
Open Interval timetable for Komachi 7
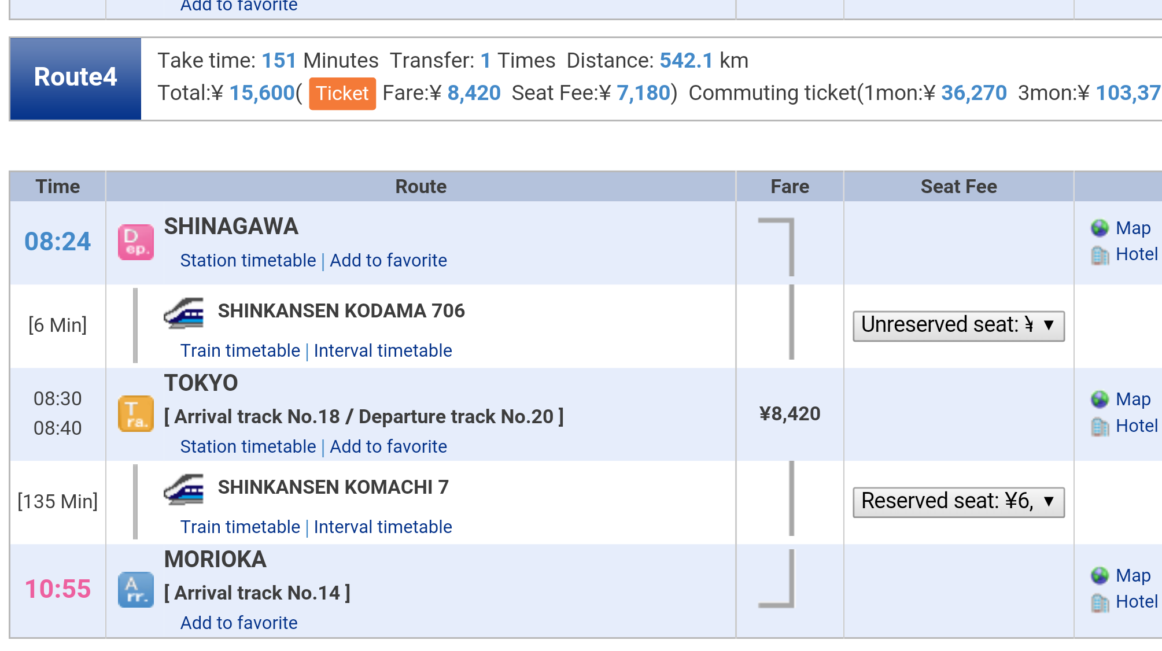coord(383,527)
